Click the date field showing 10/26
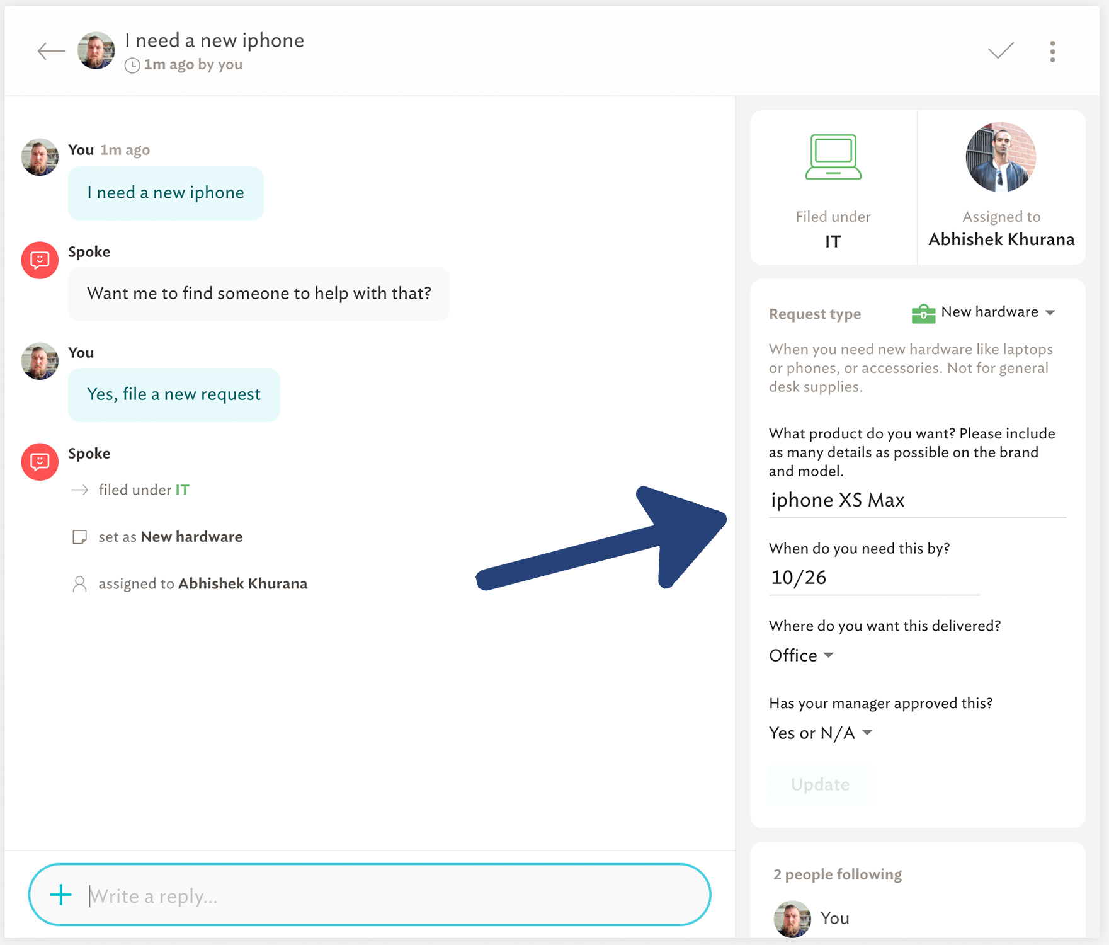Screen dimensions: 1109x945 point(874,578)
